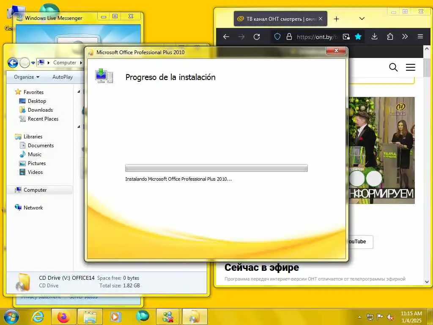Open Firefox downloads panel
The width and height of the screenshot is (433, 325).
[x=375, y=36]
